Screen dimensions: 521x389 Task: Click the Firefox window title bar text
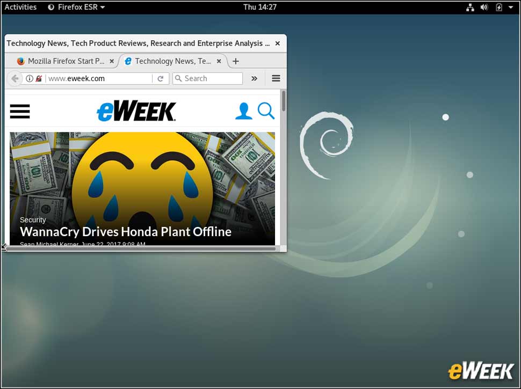tap(138, 43)
